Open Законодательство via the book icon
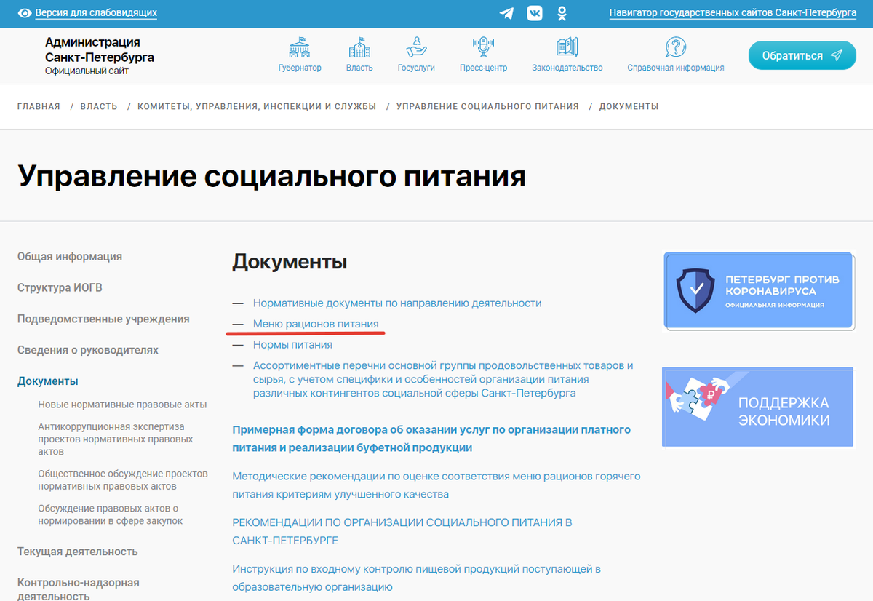Screen dimensions: 873x601 (x=567, y=46)
